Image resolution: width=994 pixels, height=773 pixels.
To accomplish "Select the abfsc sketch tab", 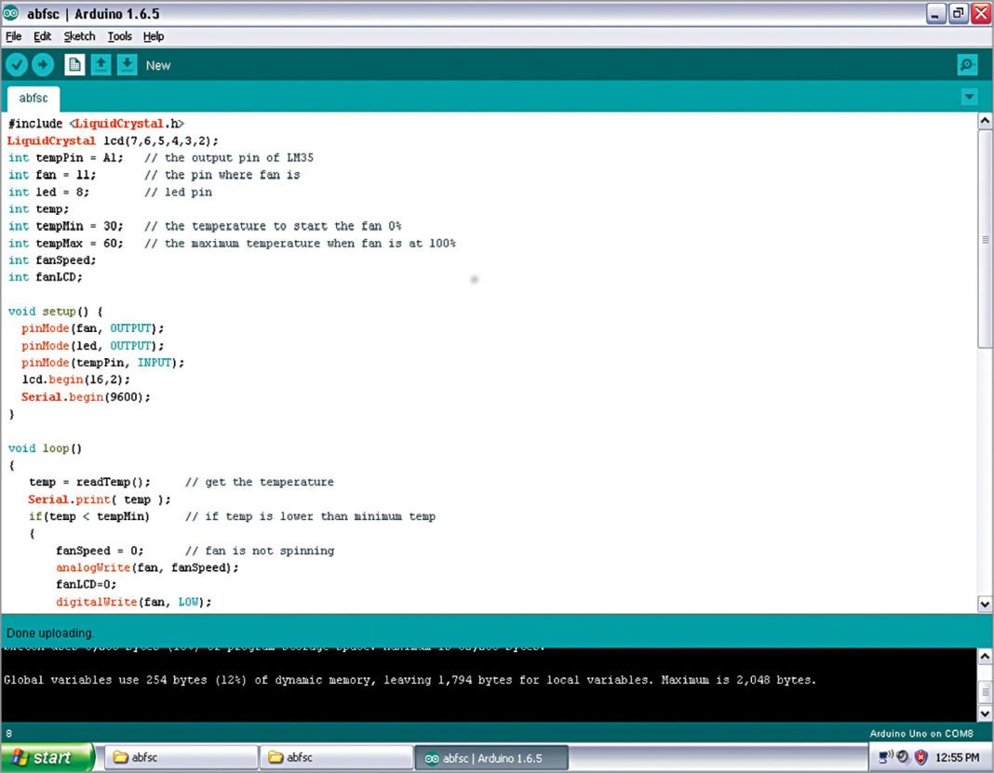I will tap(32, 97).
